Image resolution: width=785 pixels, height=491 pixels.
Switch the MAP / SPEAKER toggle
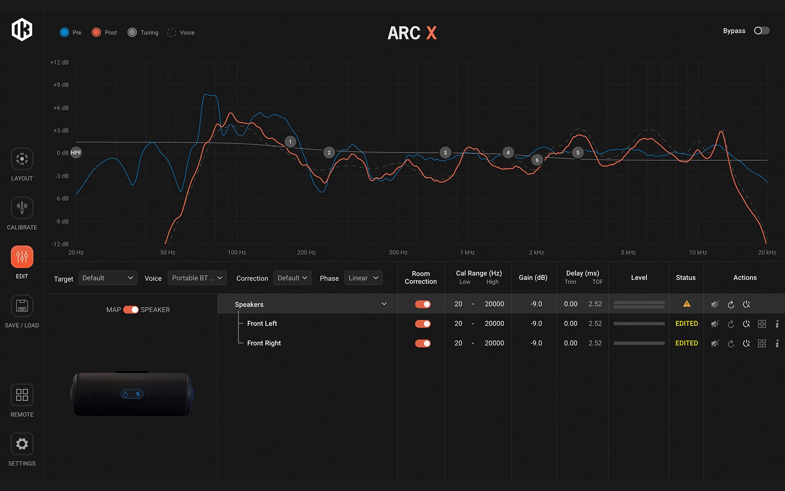(x=131, y=310)
